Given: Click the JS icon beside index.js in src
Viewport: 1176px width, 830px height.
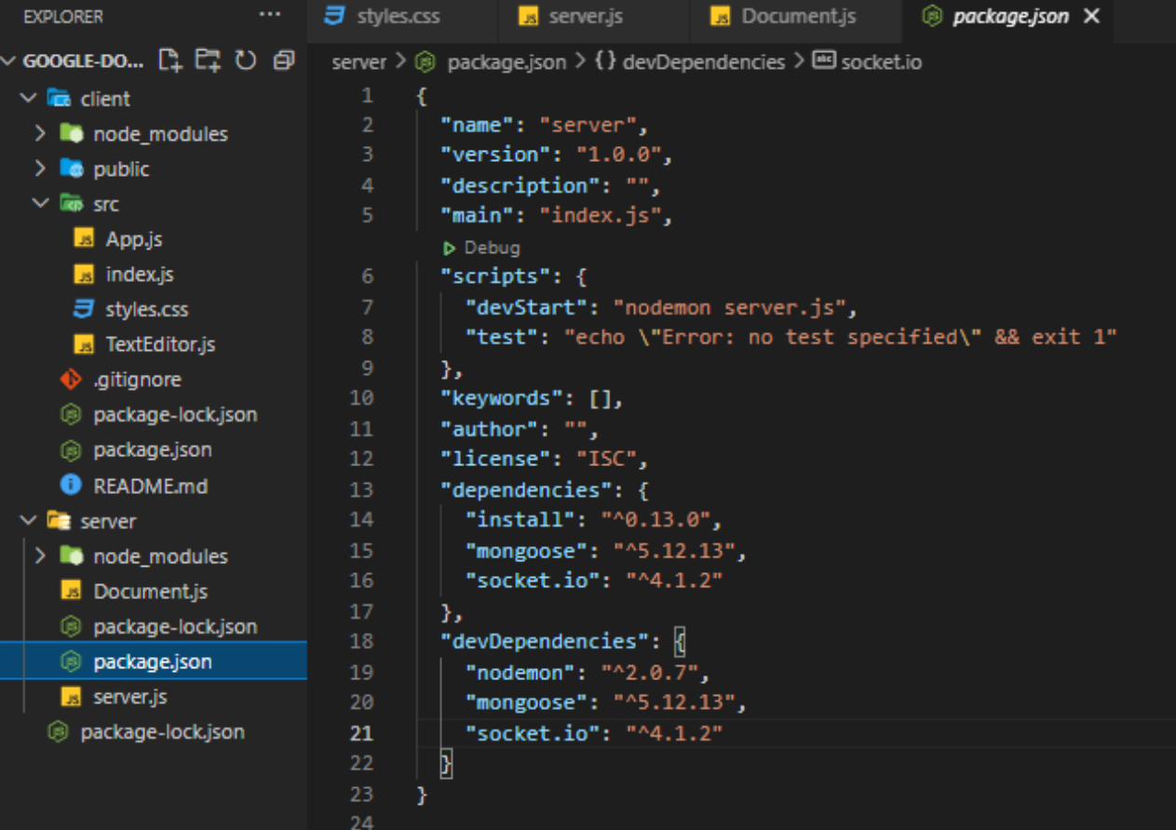Looking at the screenshot, I should point(84,274).
